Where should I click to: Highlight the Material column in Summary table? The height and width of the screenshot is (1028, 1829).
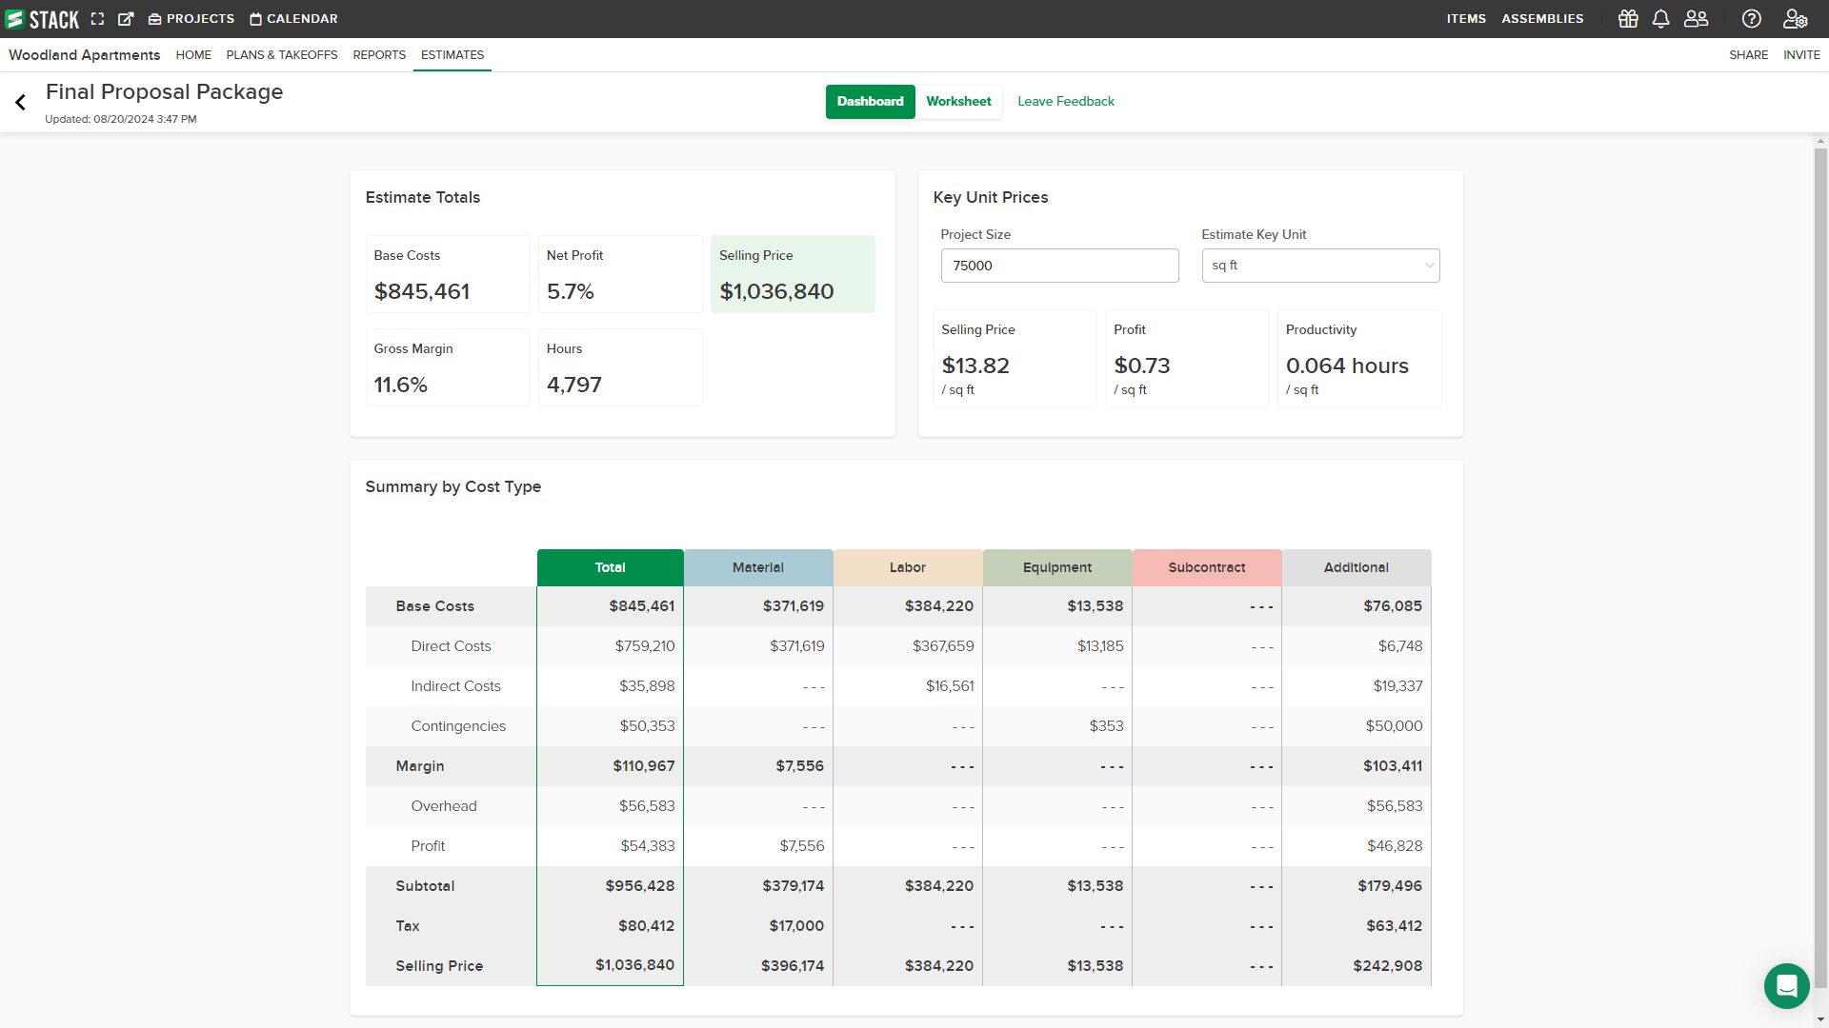coord(757,567)
